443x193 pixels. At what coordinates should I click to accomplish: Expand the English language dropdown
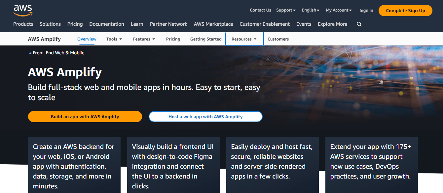click(x=310, y=10)
